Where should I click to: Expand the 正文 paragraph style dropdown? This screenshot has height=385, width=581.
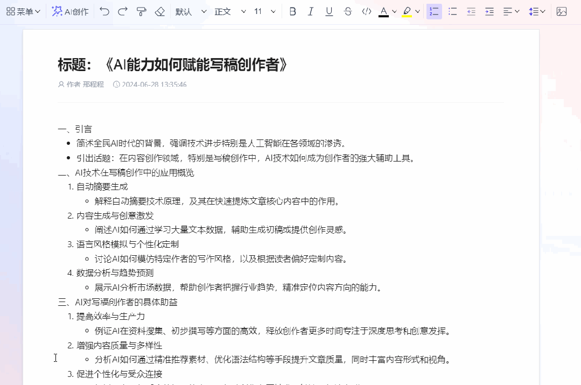coord(230,11)
